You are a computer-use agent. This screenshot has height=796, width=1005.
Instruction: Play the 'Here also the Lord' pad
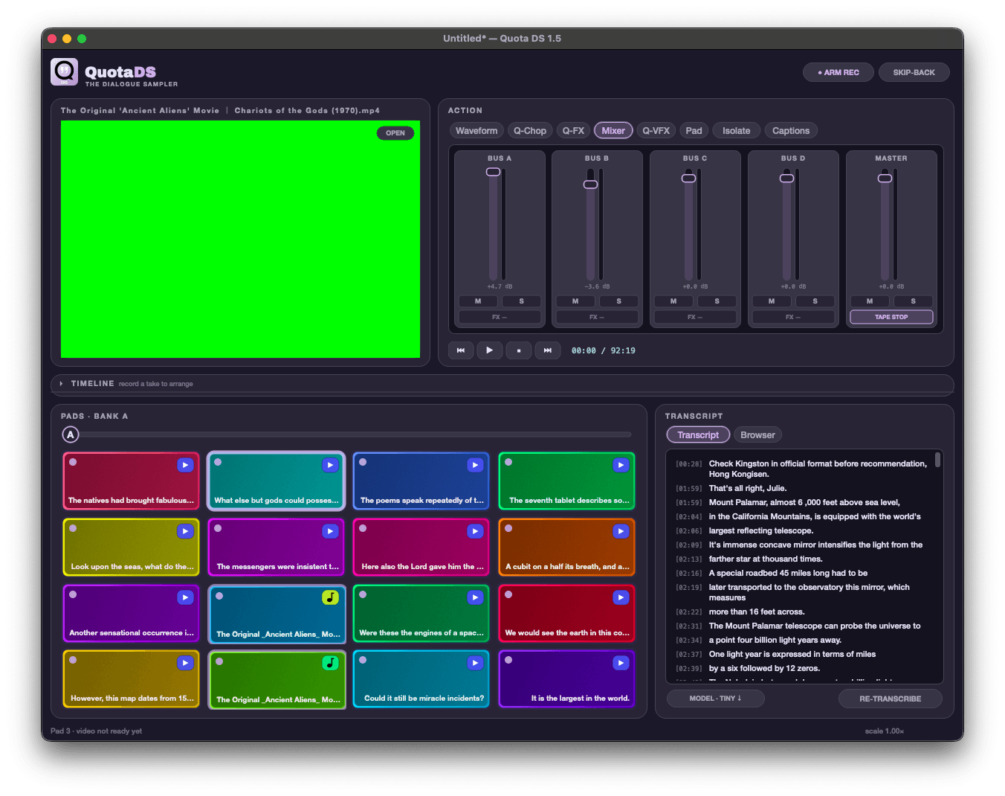pyautogui.click(x=475, y=531)
